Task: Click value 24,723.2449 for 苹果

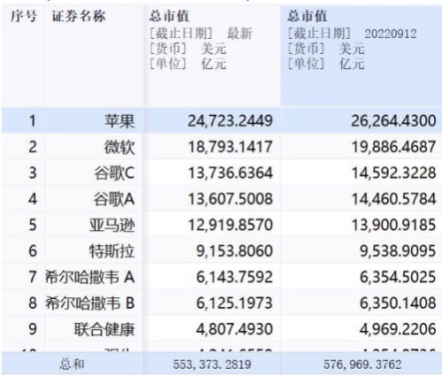Action: click(230, 120)
